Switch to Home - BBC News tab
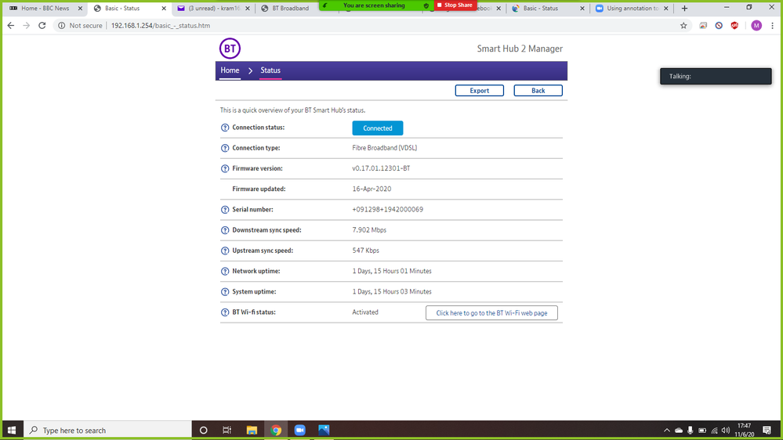 (x=45, y=9)
